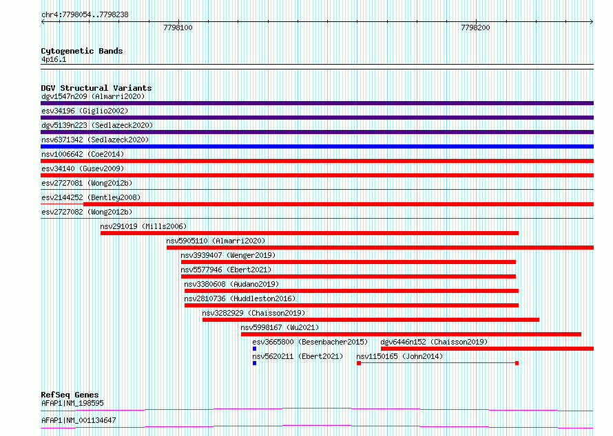This screenshot has height=436, width=613.
Task: Click the right scroll arrow on ruler
Action: [592, 22]
